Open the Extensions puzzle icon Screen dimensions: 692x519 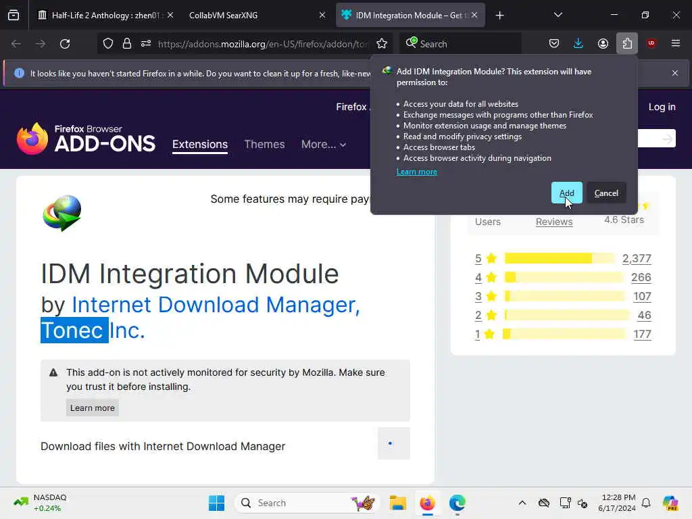(627, 44)
